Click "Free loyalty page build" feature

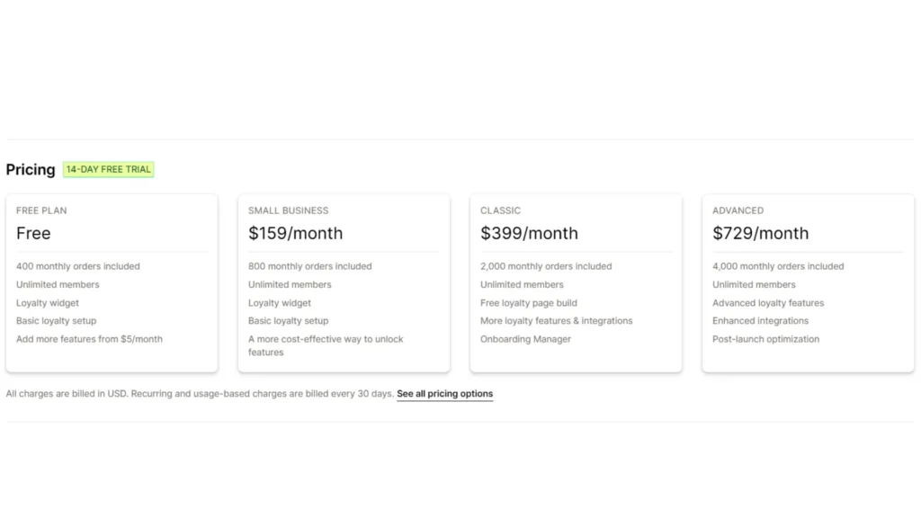[529, 303]
